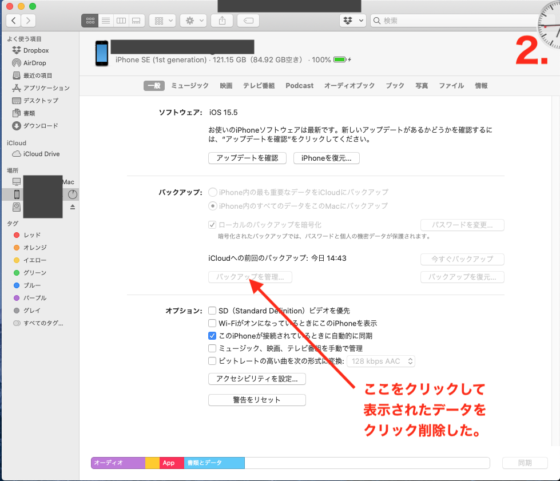
Task: Switch to list view icon
Action: click(105, 21)
